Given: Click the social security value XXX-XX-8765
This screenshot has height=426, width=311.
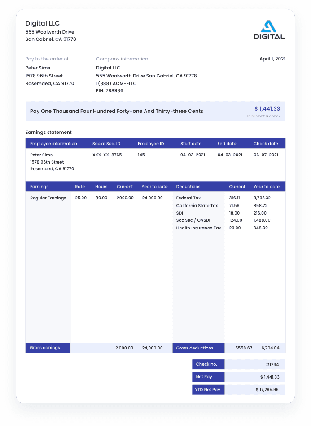Looking at the screenshot, I should tap(107, 155).
